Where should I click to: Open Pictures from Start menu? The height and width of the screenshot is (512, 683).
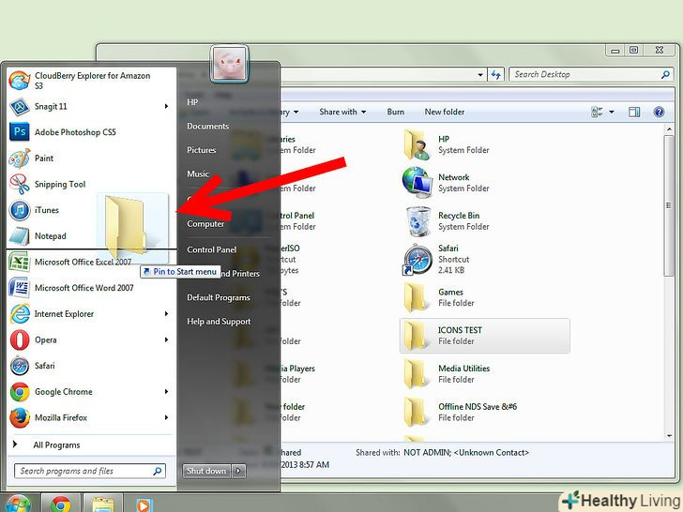pos(201,150)
